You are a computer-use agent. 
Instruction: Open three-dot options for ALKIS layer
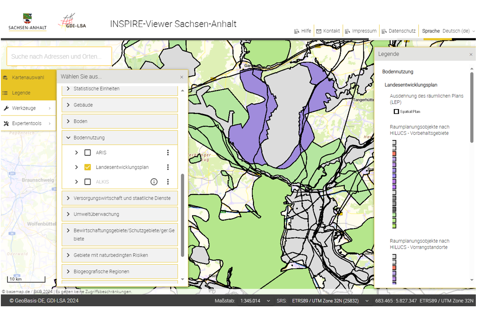pyautogui.click(x=168, y=182)
